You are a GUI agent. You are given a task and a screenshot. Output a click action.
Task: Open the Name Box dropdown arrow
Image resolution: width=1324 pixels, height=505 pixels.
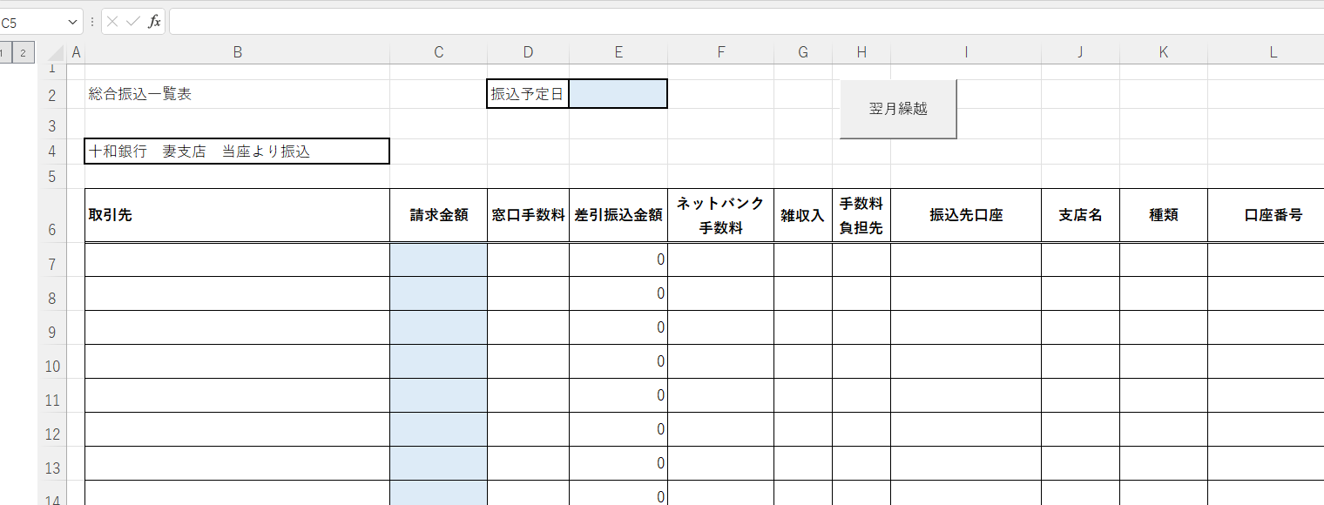(73, 23)
